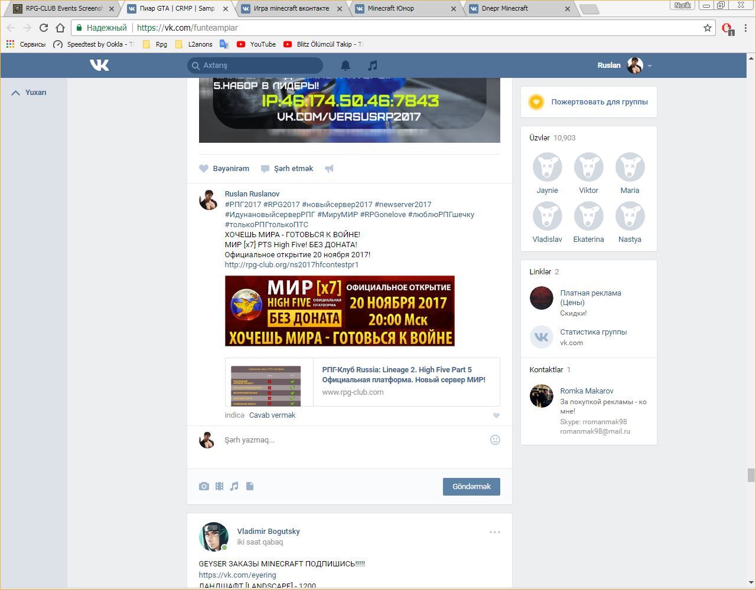
Task: Open member Vladislav avatar
Action: tap(547, 216)
